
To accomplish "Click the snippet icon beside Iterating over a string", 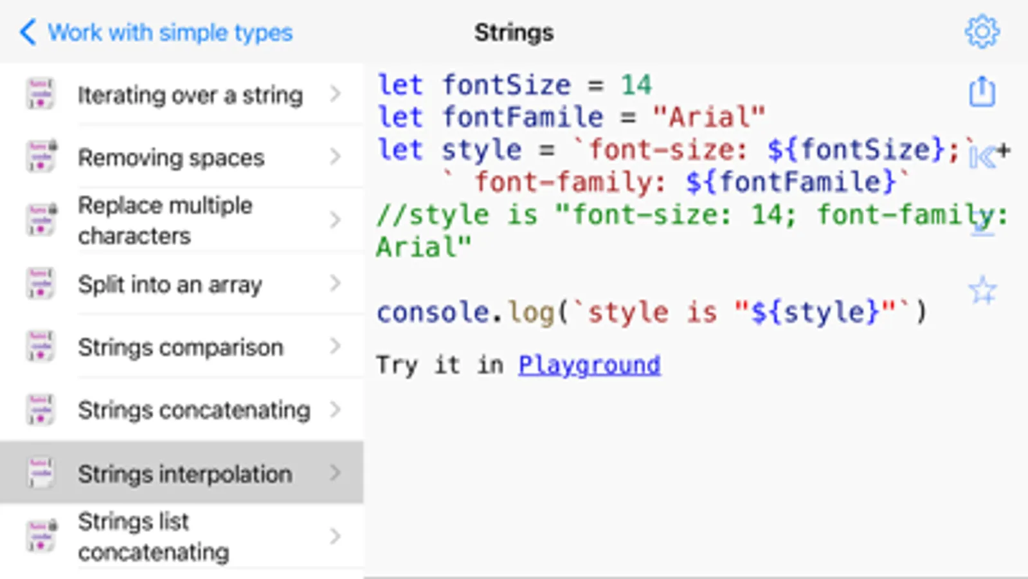I will click(41, 94).
